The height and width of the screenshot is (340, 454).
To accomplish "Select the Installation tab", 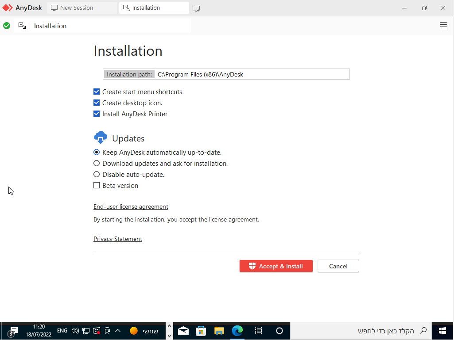I will click(x=154, y=8).
